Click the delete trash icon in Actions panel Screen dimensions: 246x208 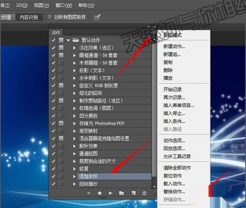[144, 193]
